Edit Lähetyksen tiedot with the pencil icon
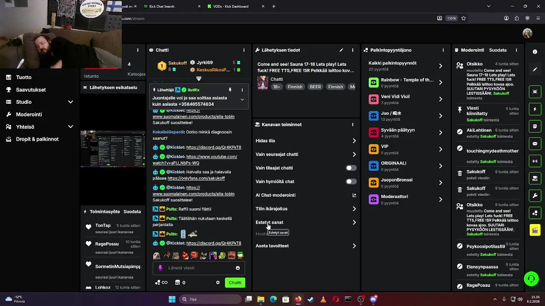The height and width of the screenshot is (306, 545). coord(341,50)
